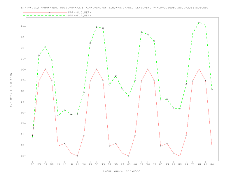This screenshot has height=179, width=231.
Task: Click the red legend line sample marker
Action: point(50,12)
